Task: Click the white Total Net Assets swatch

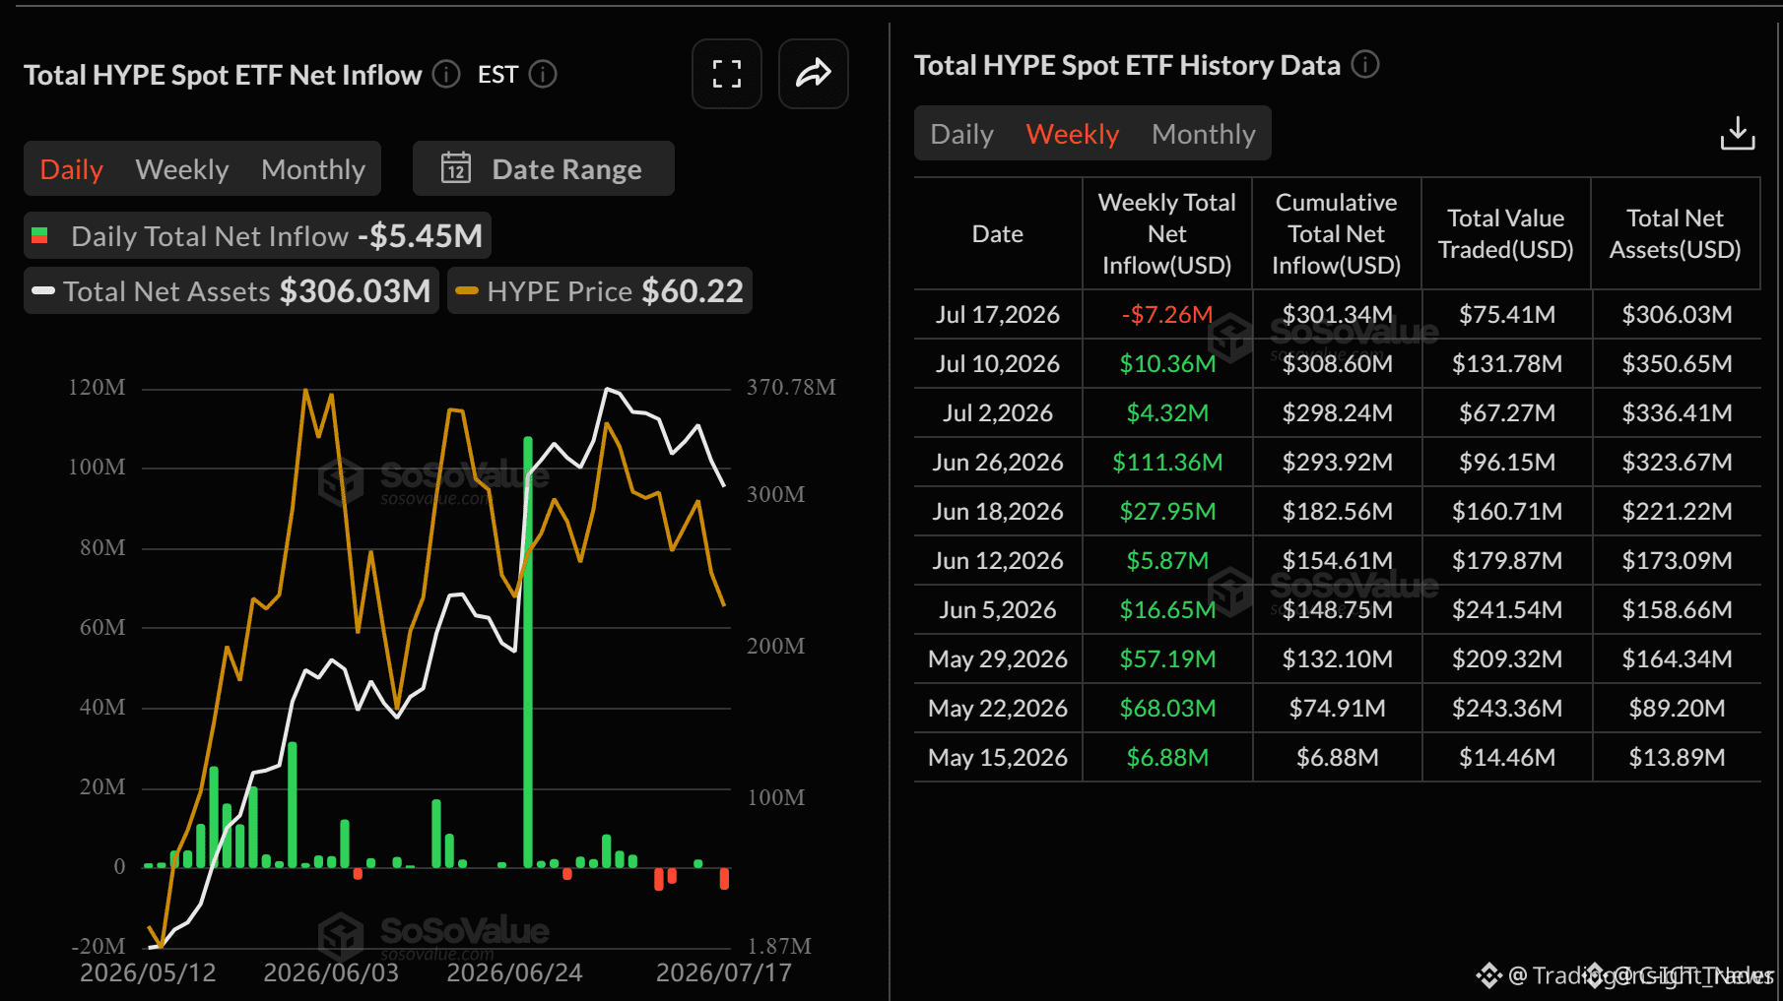Action: 43,290
